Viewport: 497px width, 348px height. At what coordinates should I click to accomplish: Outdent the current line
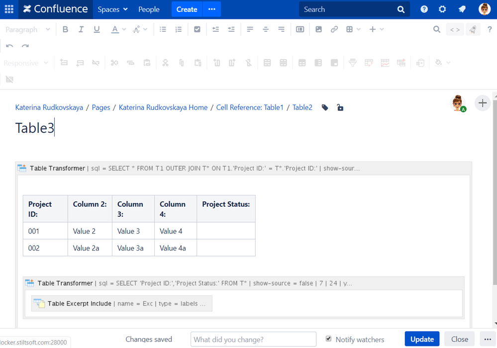(x=215, y=29)
